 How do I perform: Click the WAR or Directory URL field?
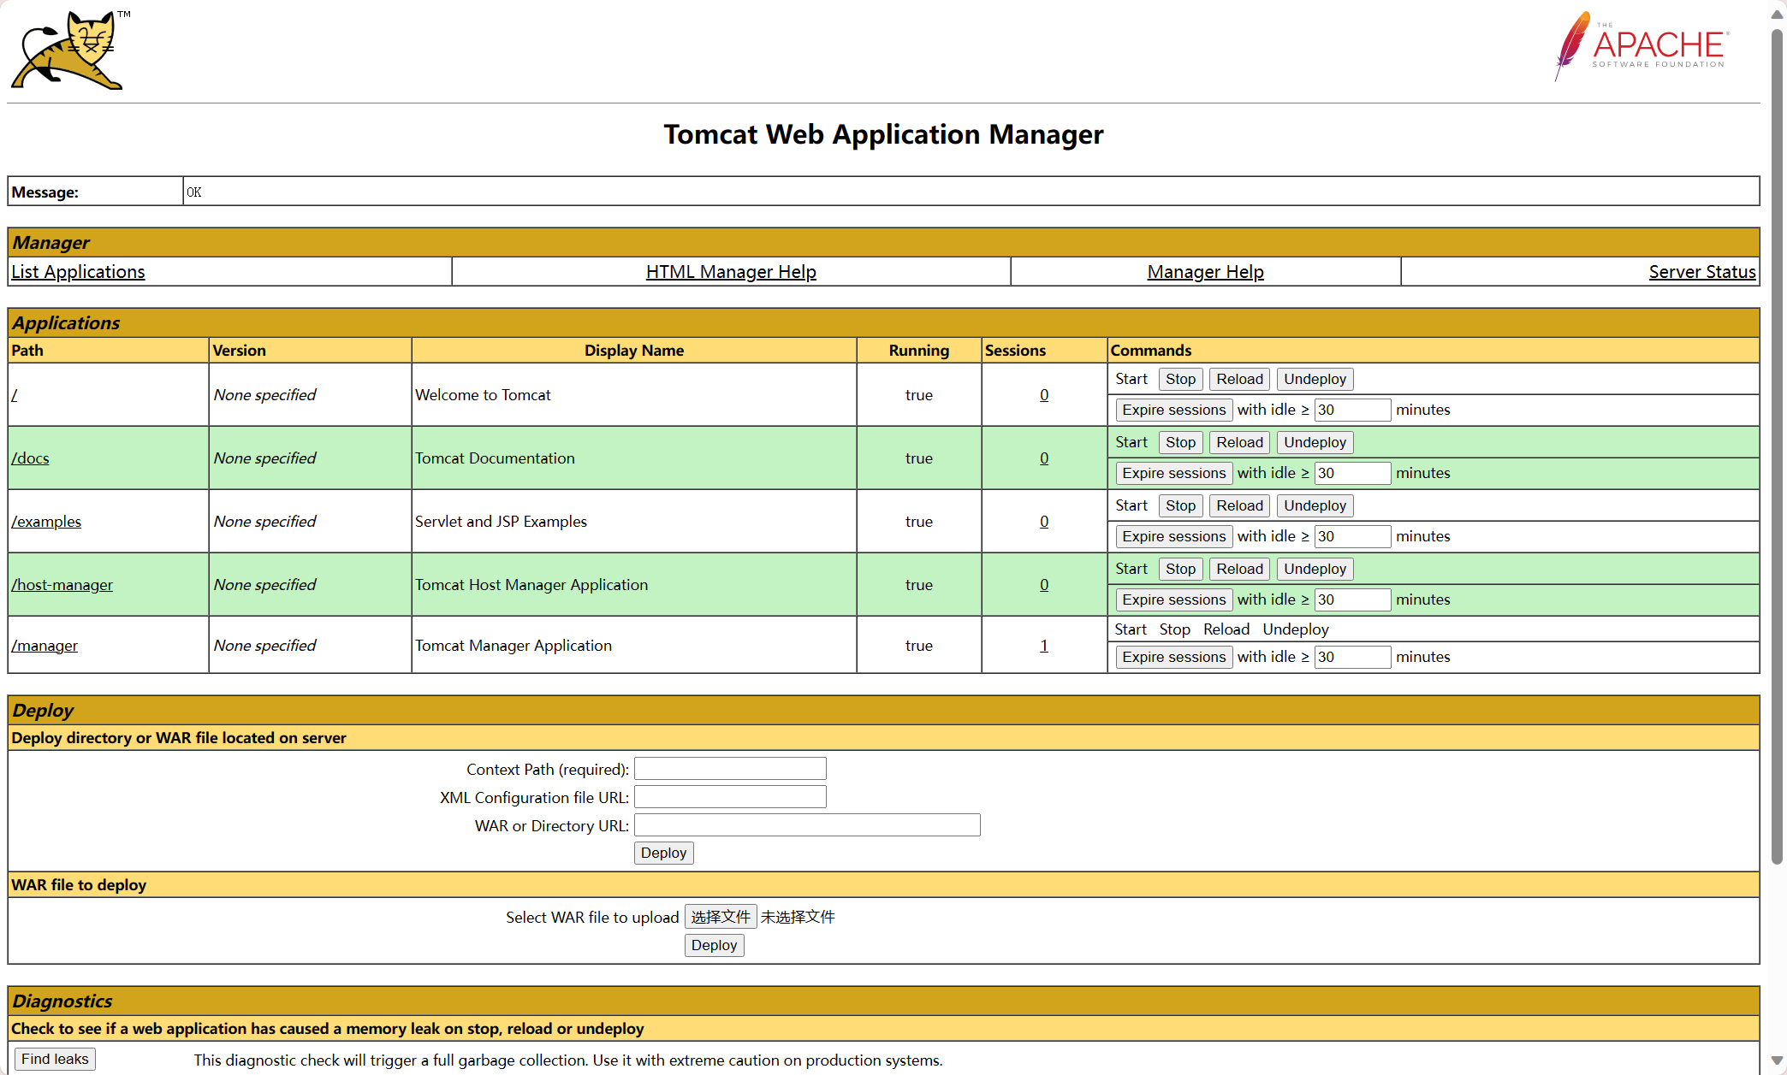[x=807, y=825]
